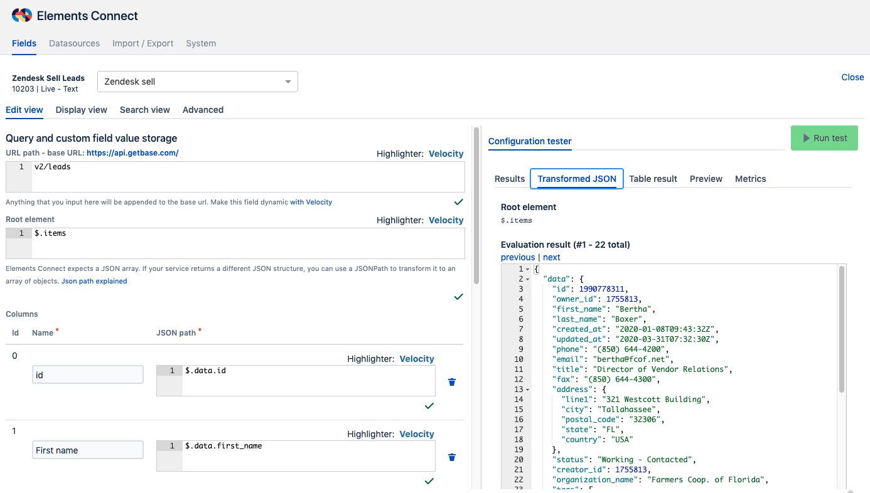The width and height of the screenshot is (870, 493).
Task: Collapse the "address" object fold arrow
Action: 527,390
